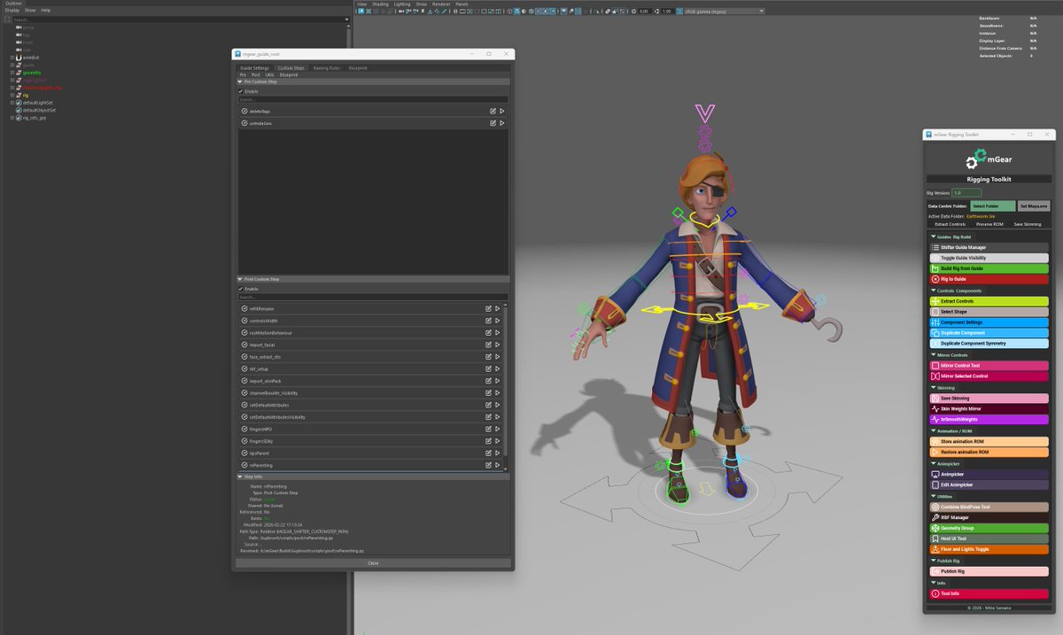Edit the reParenting step
The image size is (1063, 635).
(x=488, y=465)
